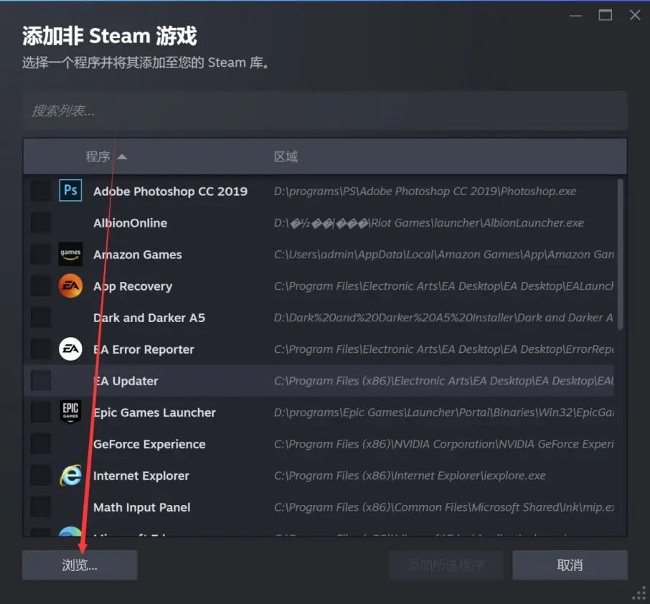Select the AlbionOnline program name

pos(130,223)
